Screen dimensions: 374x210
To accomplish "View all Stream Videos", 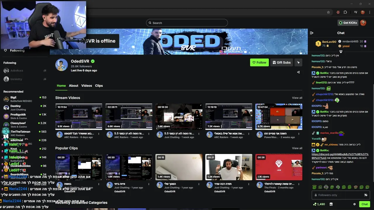I will point(297,98).
